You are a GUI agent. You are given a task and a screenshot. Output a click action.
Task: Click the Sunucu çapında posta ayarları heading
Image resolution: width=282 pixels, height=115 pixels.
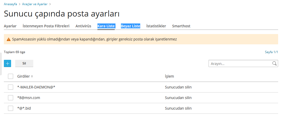62,14
